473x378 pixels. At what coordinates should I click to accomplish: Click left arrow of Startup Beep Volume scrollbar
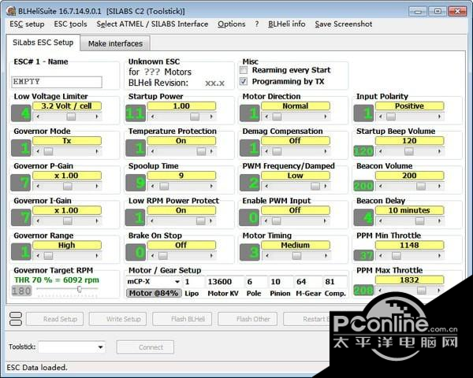(x=381, y=151)
